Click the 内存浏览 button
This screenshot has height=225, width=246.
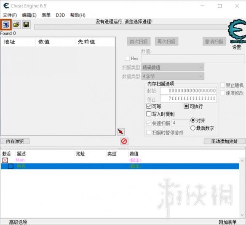[x=15, y=142]
